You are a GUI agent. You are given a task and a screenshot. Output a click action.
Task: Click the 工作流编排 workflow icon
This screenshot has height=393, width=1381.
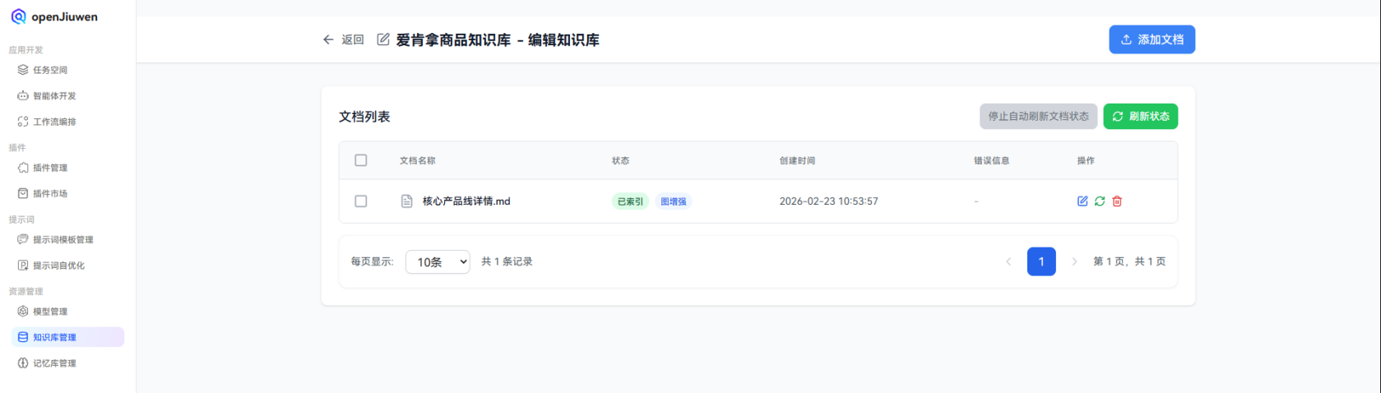click(23, 122)
